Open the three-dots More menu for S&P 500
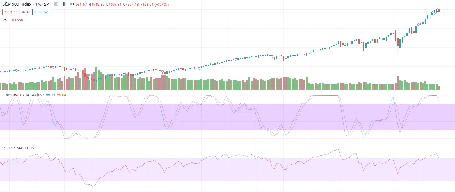Image resolution: width=455 pixels, height=192 pixels. pyautogui.click(x=72, y=4)
